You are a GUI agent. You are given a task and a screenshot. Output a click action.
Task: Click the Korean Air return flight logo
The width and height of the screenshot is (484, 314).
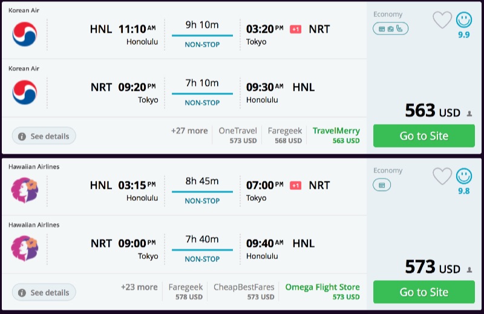click(25, 92)
